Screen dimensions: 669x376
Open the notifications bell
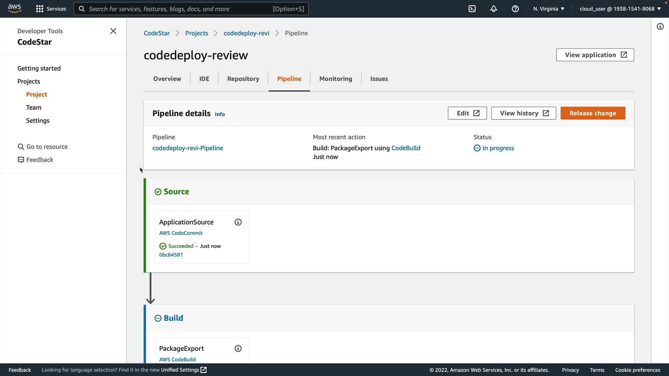494,9
